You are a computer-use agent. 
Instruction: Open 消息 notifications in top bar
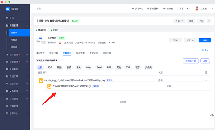tap(180, 9)
